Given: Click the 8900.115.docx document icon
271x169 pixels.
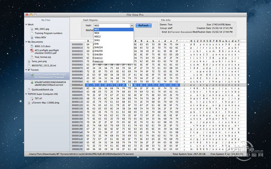Looking at the screenshot, I should pos(31,46).
